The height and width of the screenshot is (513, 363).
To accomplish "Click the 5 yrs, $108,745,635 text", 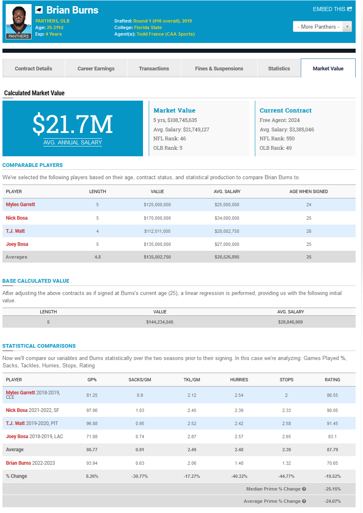I will coord(175,120).
